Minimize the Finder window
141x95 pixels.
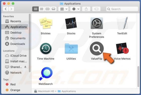(9, 4)
